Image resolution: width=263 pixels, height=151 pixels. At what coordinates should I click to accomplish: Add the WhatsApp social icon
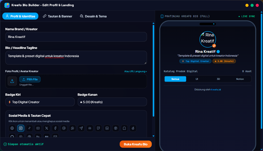[x=73, y=128]
